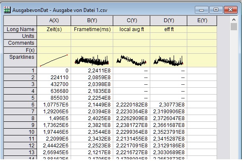Select column header D(Y)
Viewport: 243px width, 161px height.
coord(169,20)
